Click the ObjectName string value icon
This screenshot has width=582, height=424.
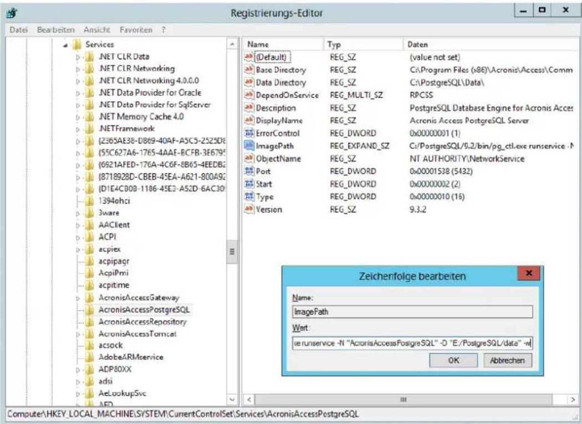pos(249,159)
